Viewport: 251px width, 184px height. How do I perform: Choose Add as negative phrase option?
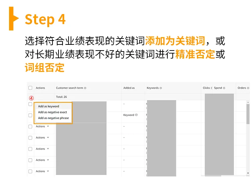click(x=53, y=118)
